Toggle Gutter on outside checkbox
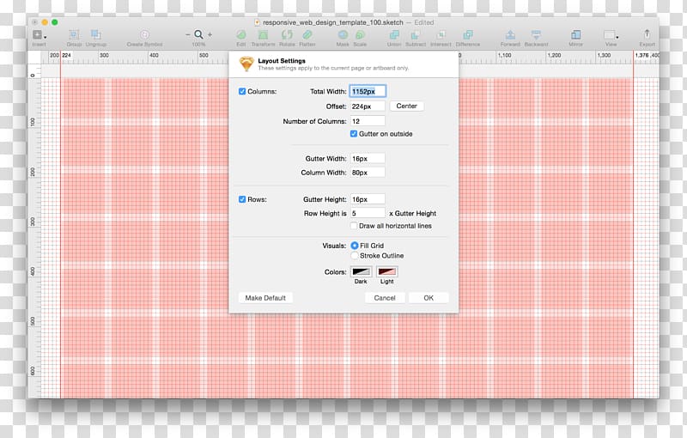 [x=354, y=134]
